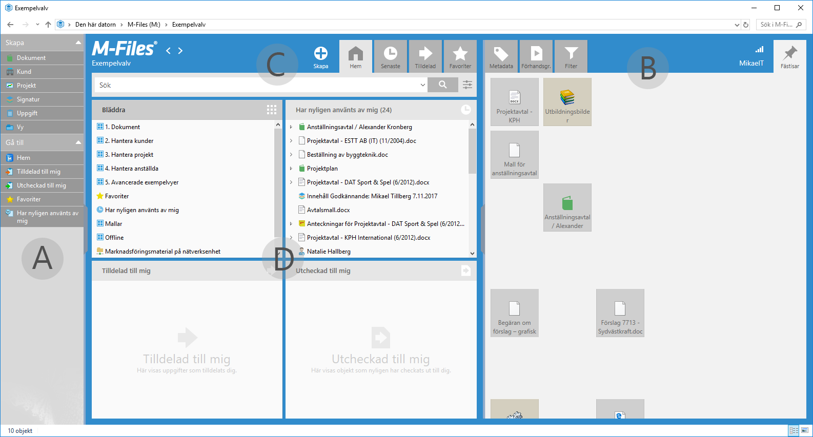Open 5. Avancerade exempelvyer view
813x437 pixels.
pos(141,182)
